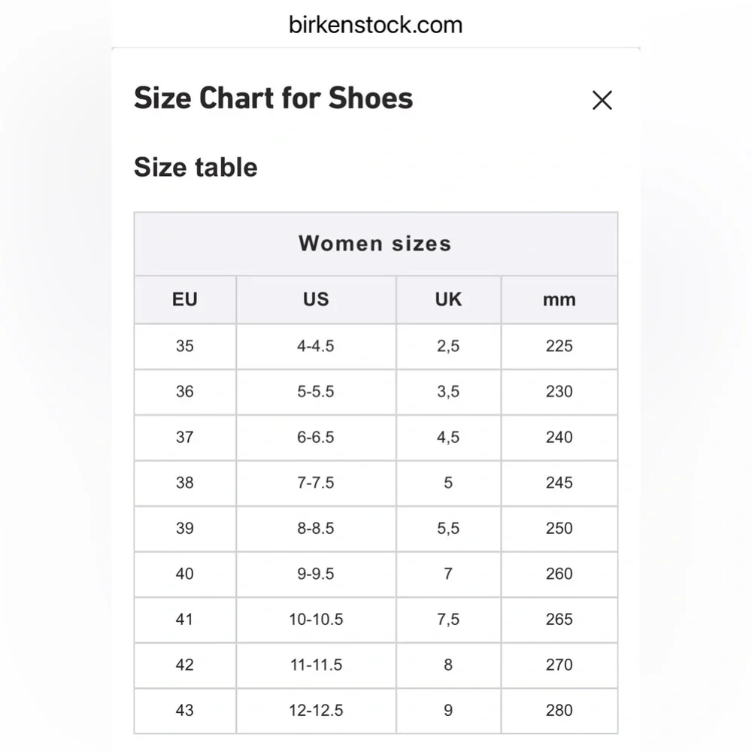This screenshot has height=752, width=752.
Task: Click the UK column header
Action: 448,299
